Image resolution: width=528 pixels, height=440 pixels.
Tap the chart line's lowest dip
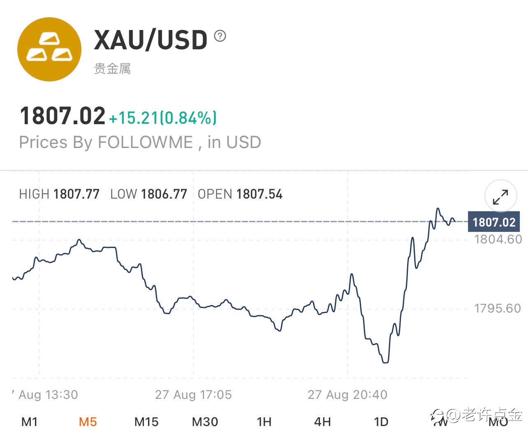[385, 362]
